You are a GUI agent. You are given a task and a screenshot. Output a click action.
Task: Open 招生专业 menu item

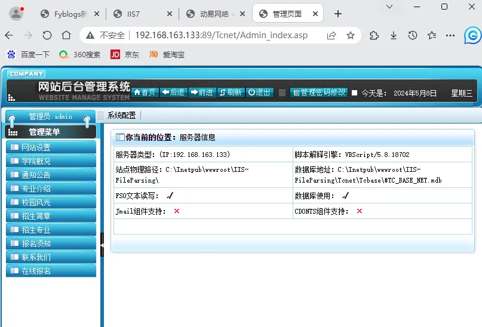51,230
